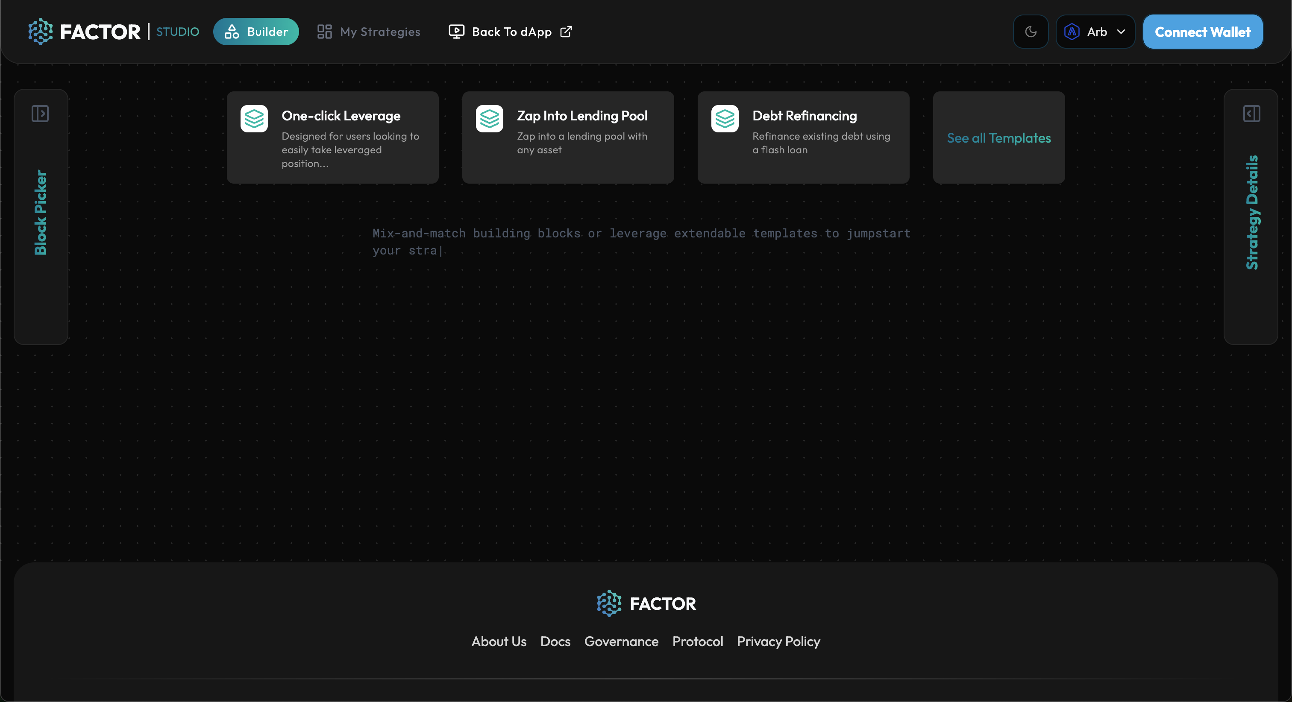1292x702 pixels.
Task: Click the external link arrow icon
Action: tap(566, 32)
